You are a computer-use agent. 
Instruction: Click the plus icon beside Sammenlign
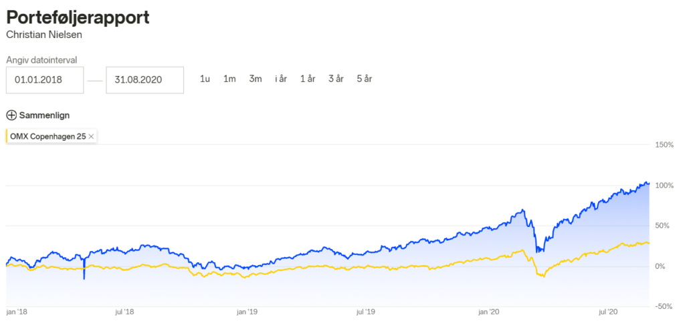pos(12,115)
